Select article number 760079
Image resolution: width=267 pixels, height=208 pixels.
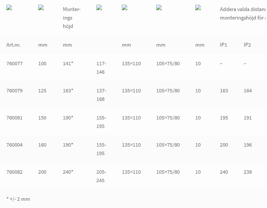[x=14, y=91]
